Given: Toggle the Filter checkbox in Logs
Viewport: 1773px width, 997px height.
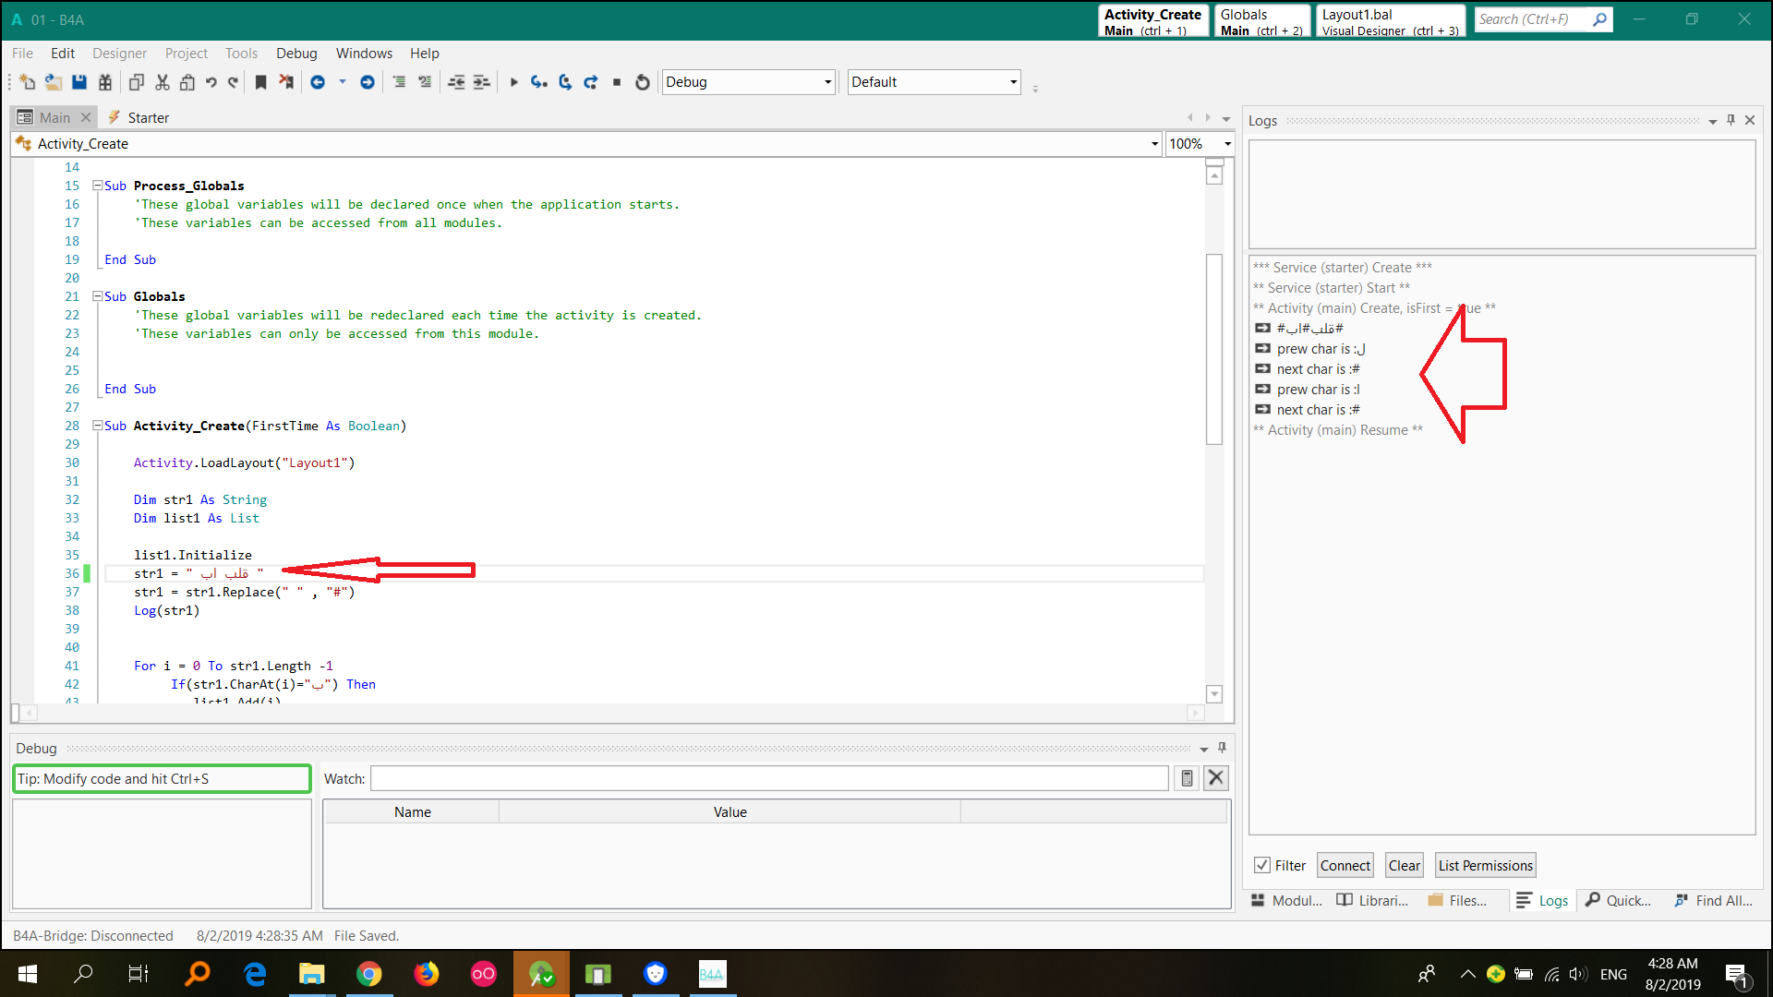Looking at the screenshot, I should [1261, 865].
